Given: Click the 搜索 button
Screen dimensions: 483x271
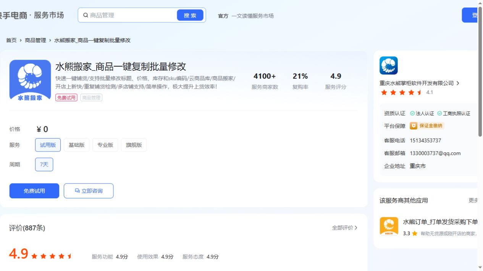Looking at the screenshot, I should (x=190, y=15).
